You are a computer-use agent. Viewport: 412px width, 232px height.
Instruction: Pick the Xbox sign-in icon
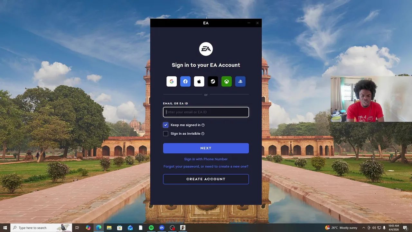tap(227, 82)
